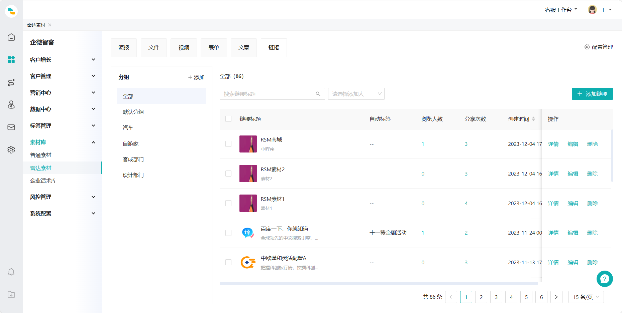Close the 雷达素材 page tab
The width and height of the screenshot is (622, 313).
[x=50, y=25]
